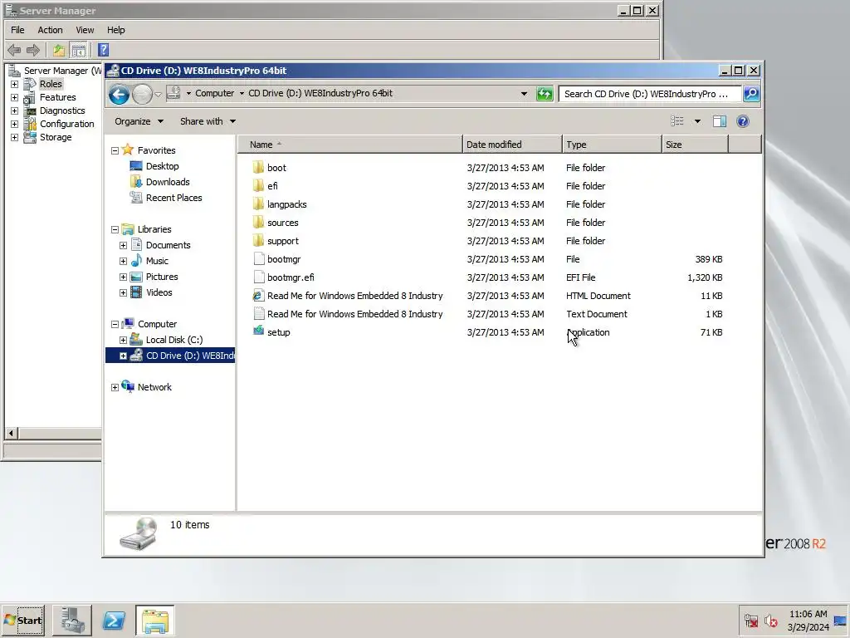Sort by the Type column header
The image size is (850, 638).
click(612, 145)
